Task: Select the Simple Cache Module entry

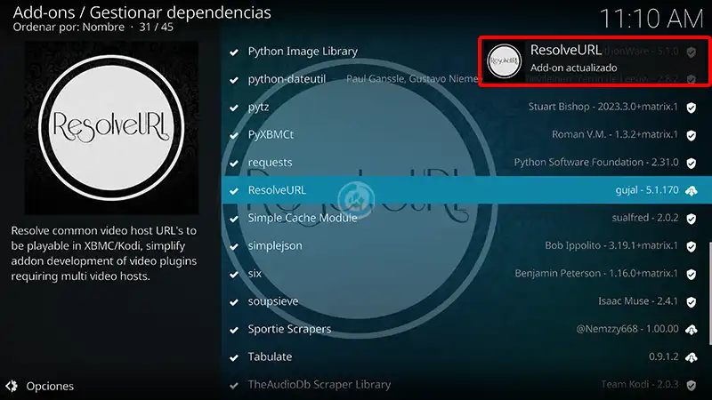Action: point(465,218)
